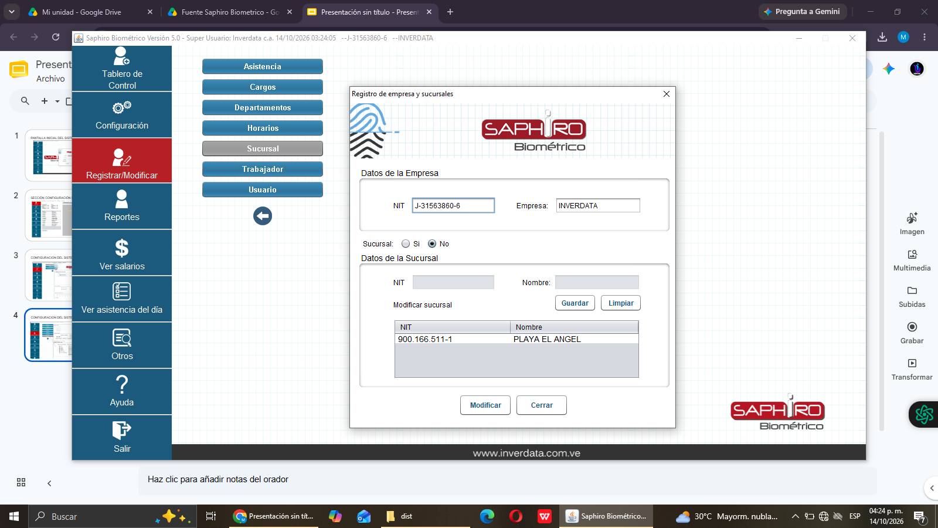Screen dimensions: 938x528
Task: Expand the Chrome tab search dropdown
Action: (x=12, y=12)
